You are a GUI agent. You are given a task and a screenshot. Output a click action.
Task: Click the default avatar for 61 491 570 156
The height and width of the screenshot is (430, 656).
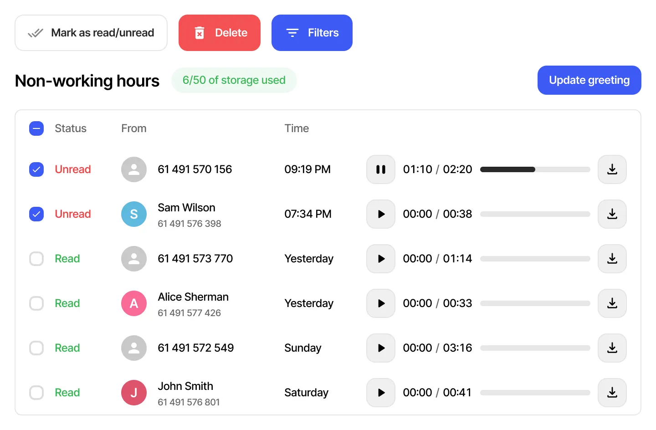click(x=134, y=169)
